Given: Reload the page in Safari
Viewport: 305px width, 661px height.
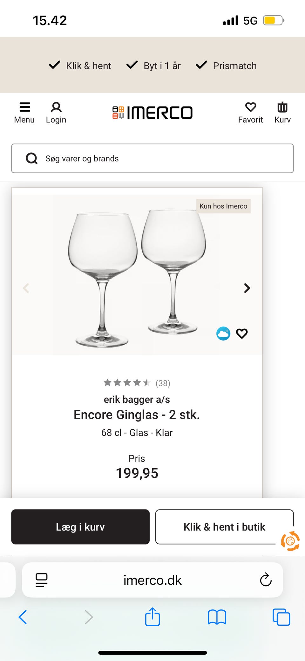Looking at the screenshot, I should click(266, 580).
